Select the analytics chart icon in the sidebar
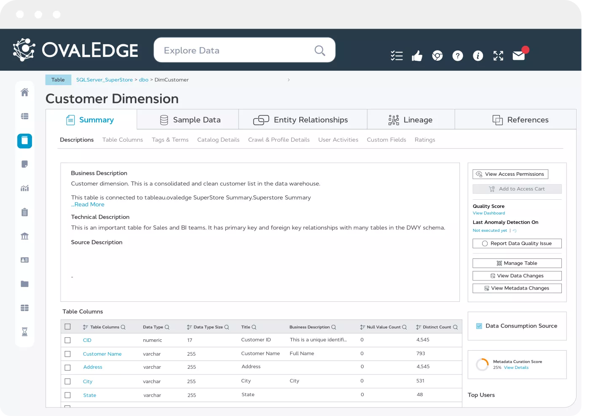The image size is (590, 416). [24, 188]
